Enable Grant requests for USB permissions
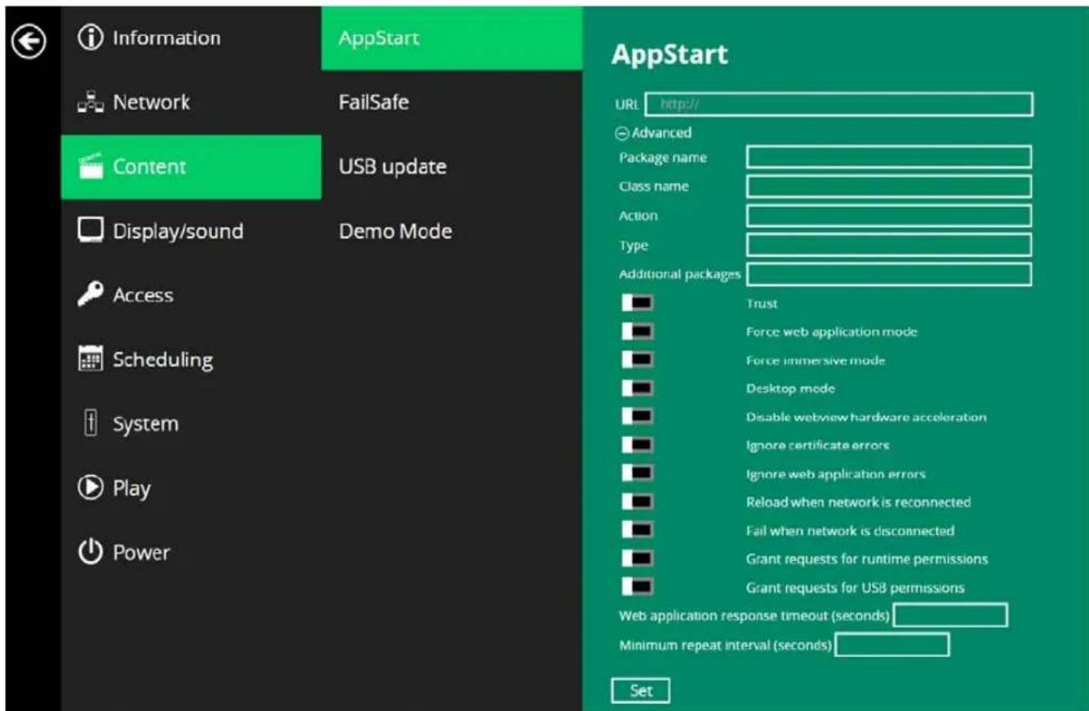The height and width of the screenshot is (711, 1089). click(638, 587)
